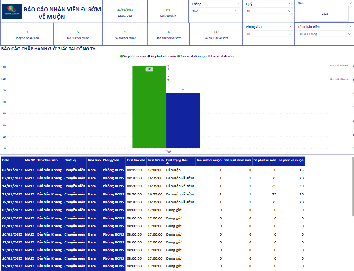This screenshot has width=354, height=271.
Task: Click the sort arrow under First Trạng thái
Action: click(x=167, y=163)
